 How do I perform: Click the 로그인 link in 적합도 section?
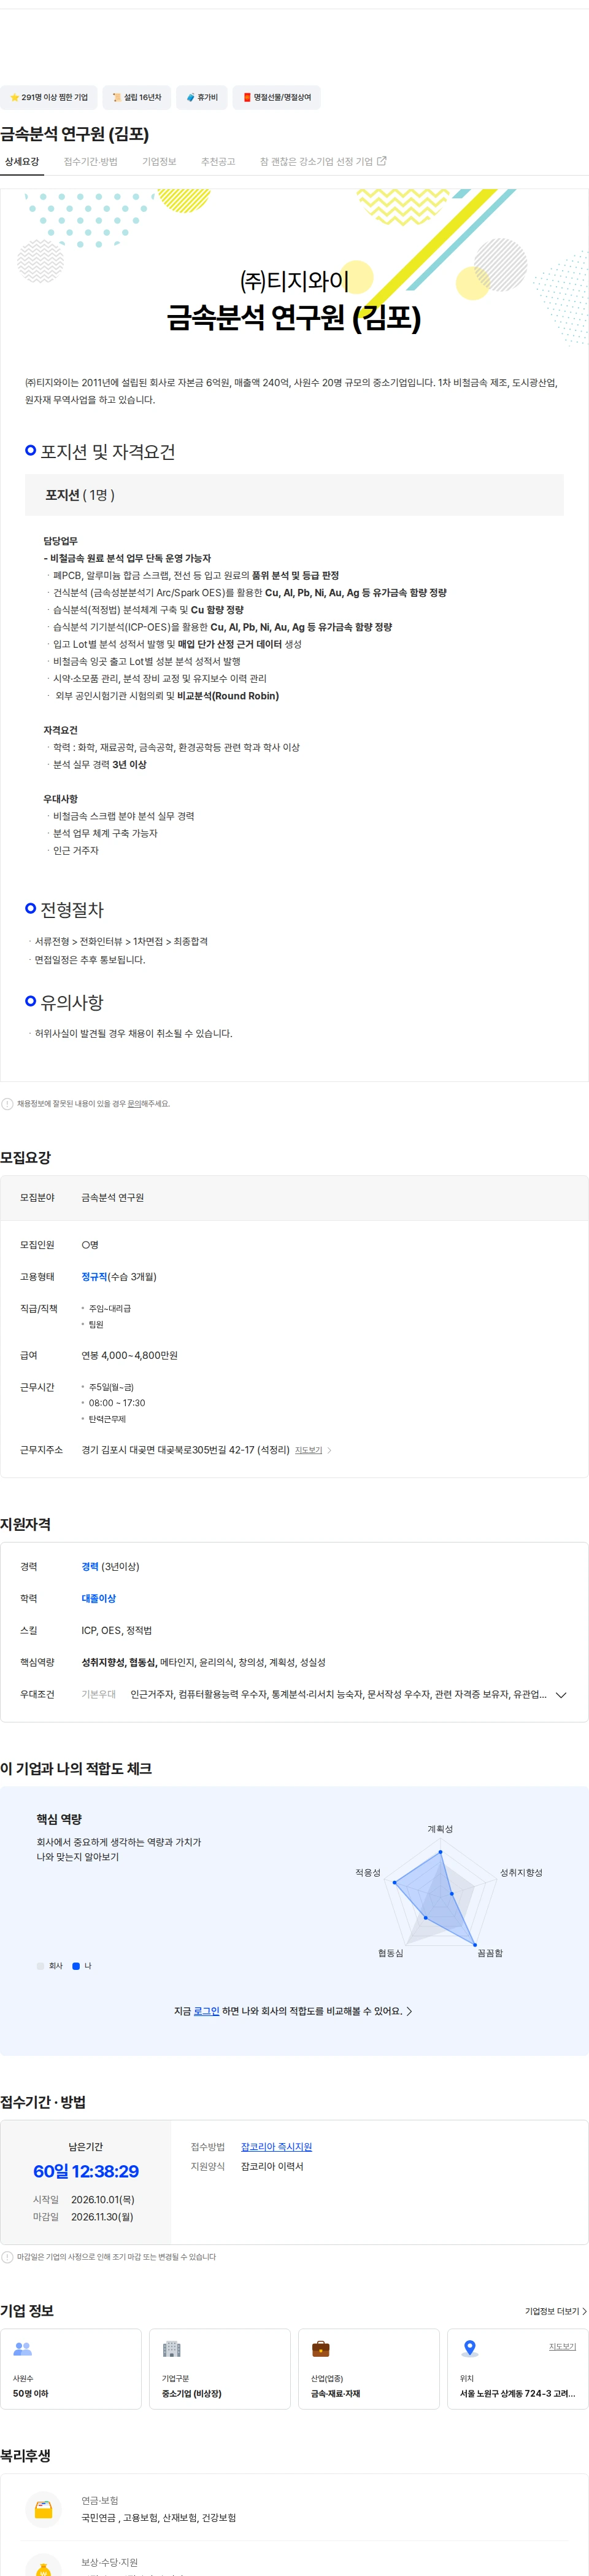[206, 2011]
